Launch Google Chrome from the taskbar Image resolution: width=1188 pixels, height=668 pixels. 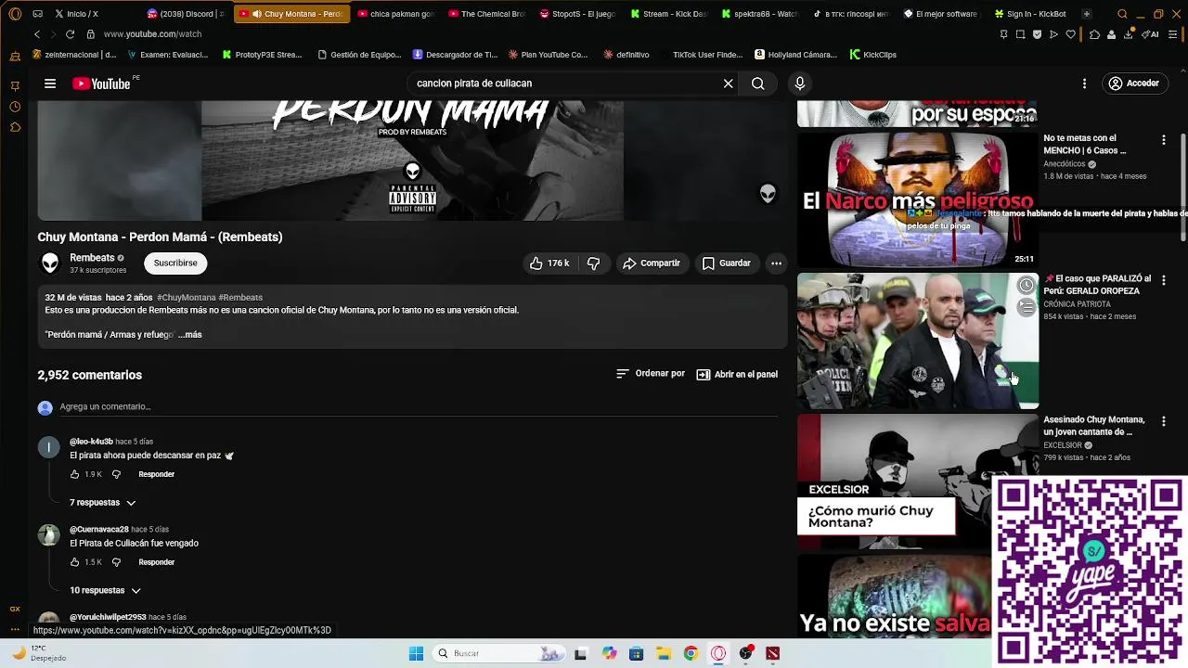point(691,653)
